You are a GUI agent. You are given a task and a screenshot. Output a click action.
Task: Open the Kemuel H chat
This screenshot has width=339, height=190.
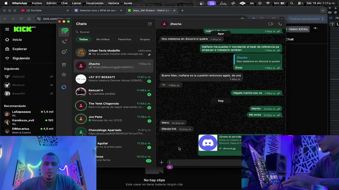click(113, 92)
